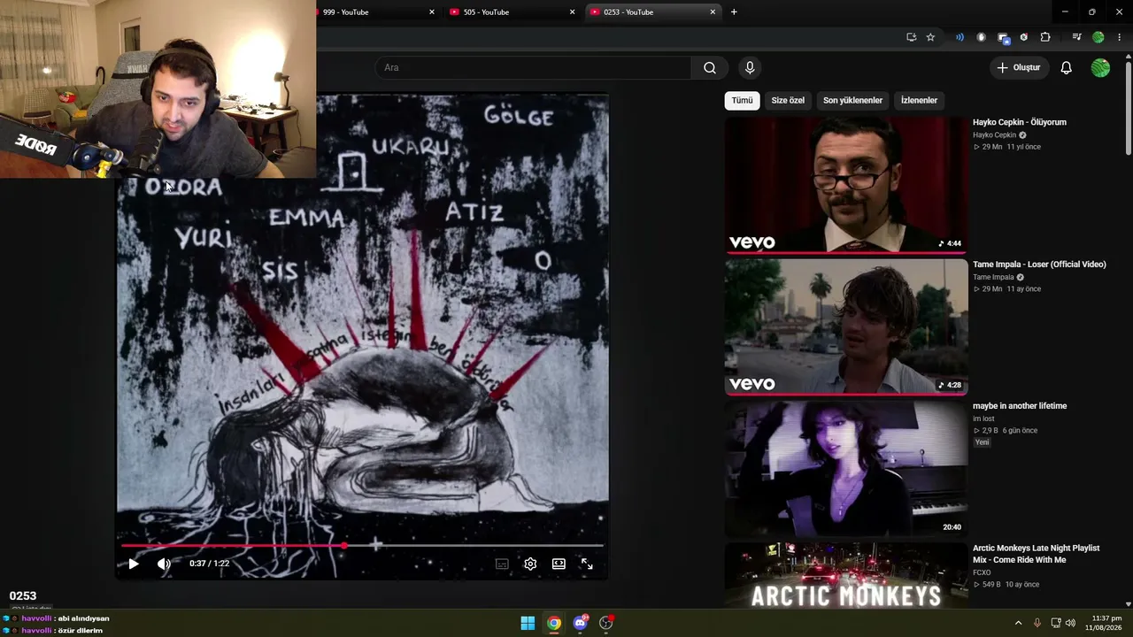
Task: Enter fullscreen from the video player
Action: [587, 564]
